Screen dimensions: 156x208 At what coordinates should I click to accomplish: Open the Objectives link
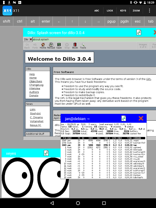point(36,81)
